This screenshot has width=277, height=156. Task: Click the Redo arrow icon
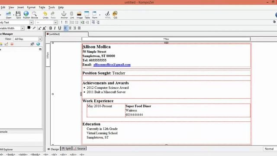click(x=53, y=15)
